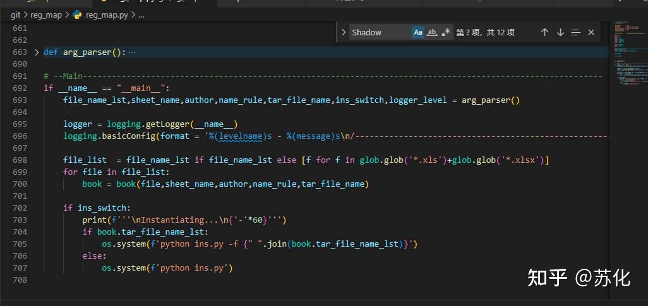This screenshot has height=306, width=648.
Task: Click line number 692 in gutter
Action: click(x=20, y=88)
